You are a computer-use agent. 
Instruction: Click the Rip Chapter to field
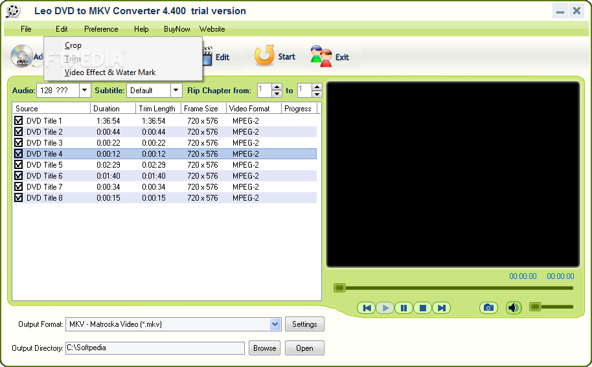pos(304,91)
